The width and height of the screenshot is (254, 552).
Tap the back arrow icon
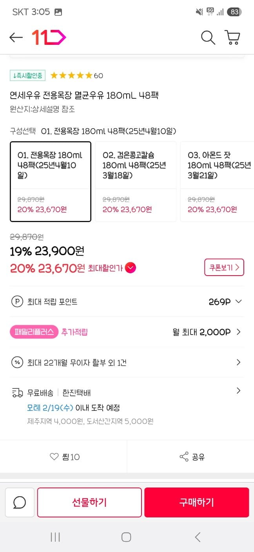[x=16, y=37]
